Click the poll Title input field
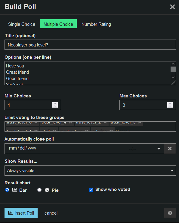Screen dimensions: 179x223 [x=90, y=45]
